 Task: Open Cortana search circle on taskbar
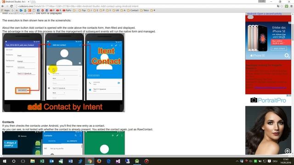tap(14, 161)
